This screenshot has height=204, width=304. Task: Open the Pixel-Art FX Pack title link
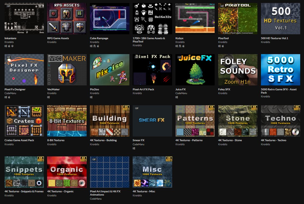tap(143, 89)
